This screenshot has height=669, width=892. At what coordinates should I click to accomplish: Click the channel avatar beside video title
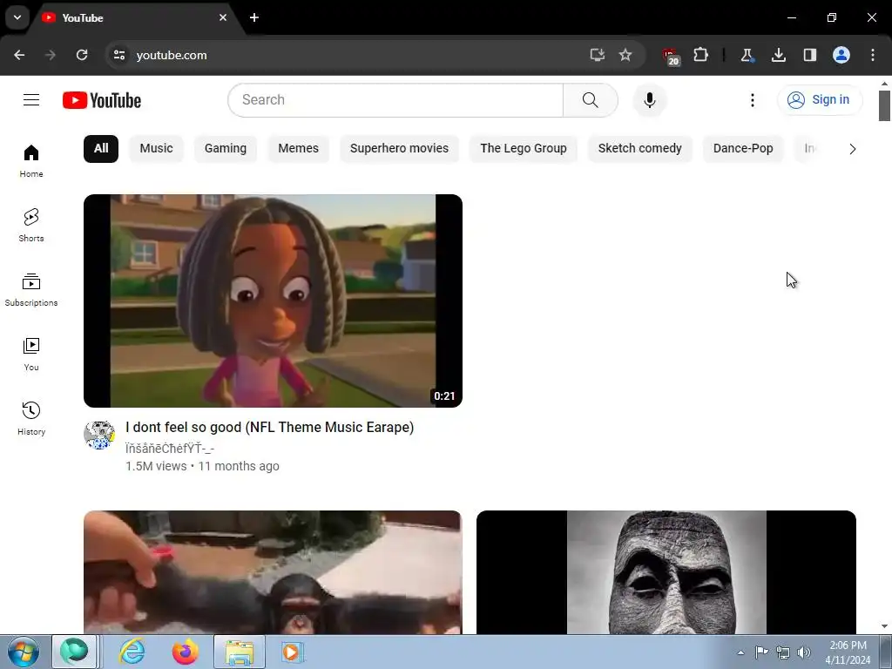click(99, 436)
